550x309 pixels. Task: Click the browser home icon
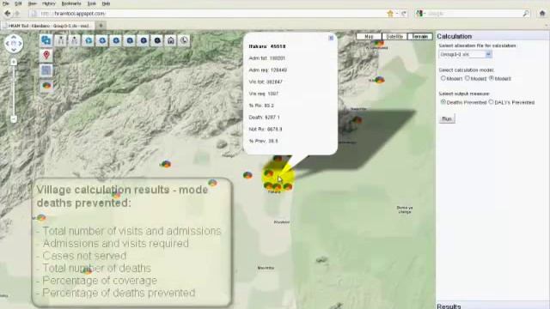coord(542,14)
